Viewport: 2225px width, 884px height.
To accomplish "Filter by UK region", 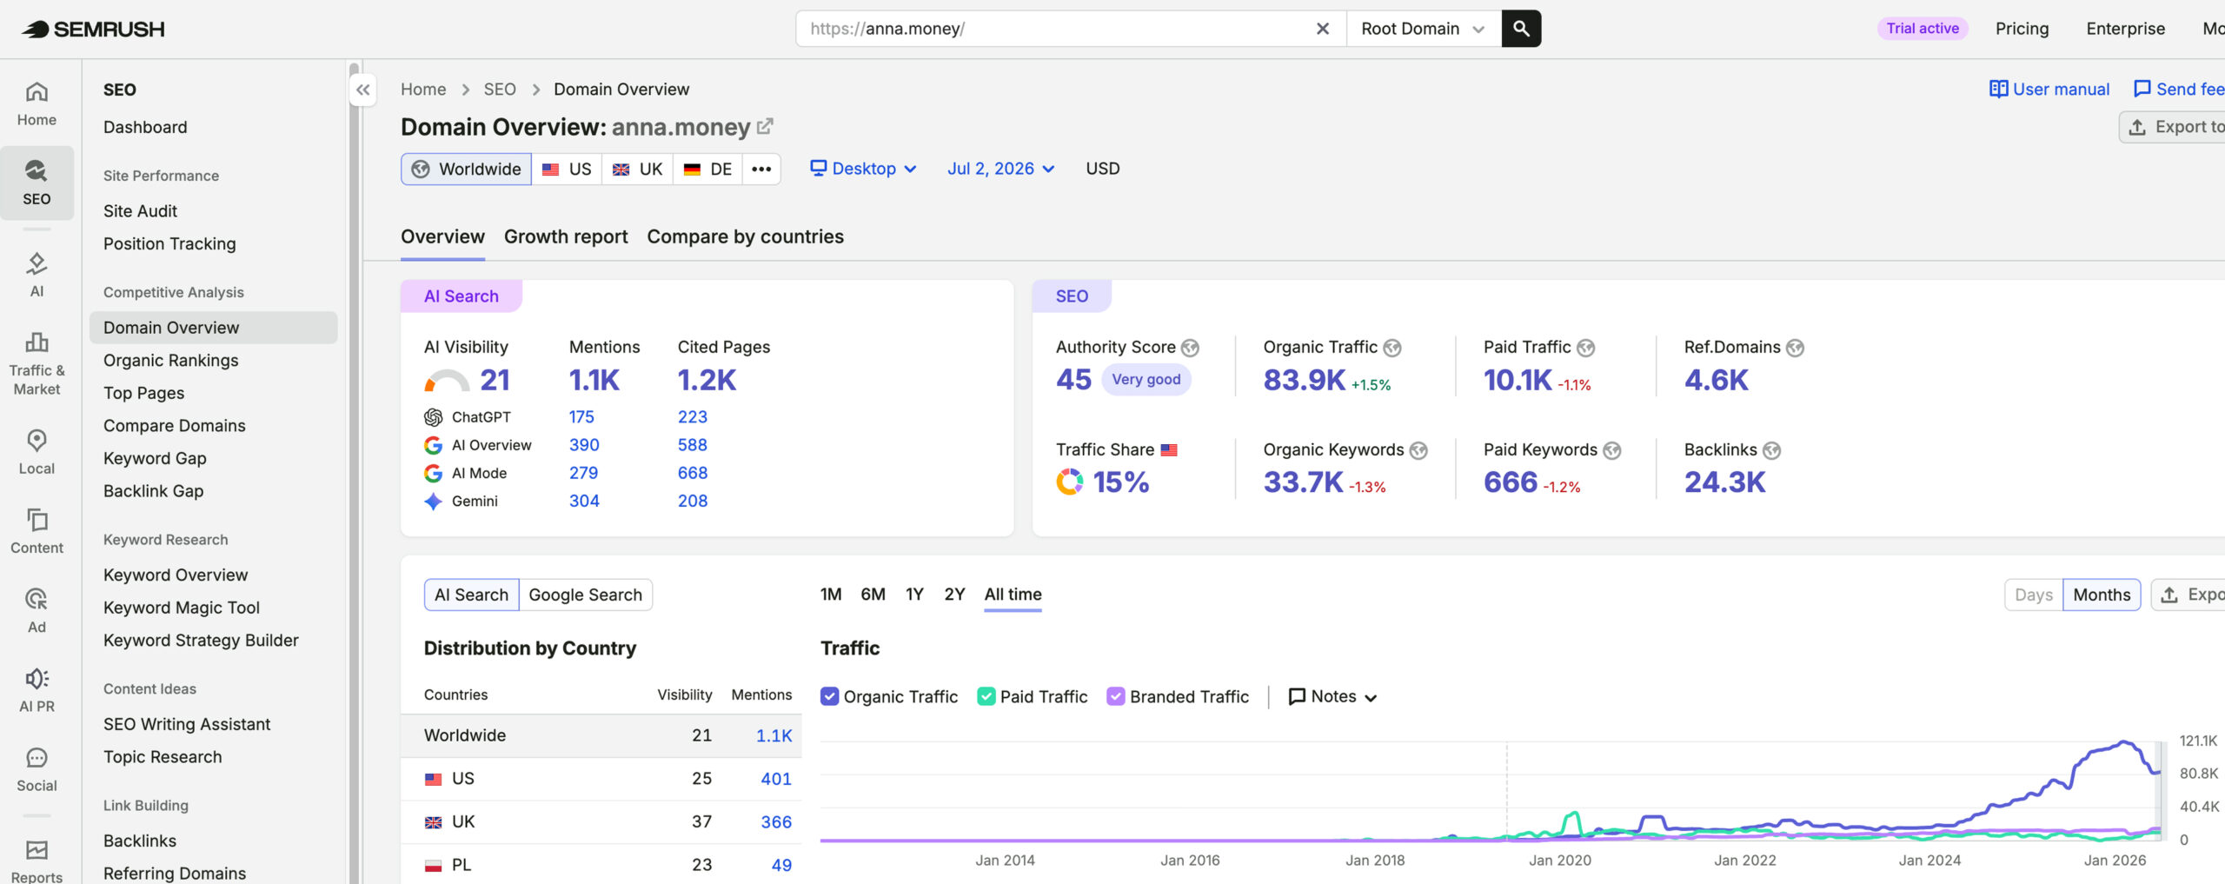I will tap(638, 169).
